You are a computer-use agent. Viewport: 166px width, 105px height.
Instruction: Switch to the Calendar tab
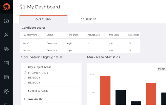[88, 20]
